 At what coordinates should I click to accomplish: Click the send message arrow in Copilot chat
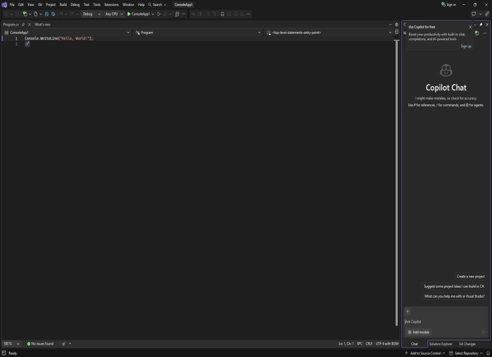(x=484, y=332)
